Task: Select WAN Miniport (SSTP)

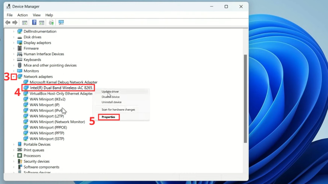Action: coord(47,139)
